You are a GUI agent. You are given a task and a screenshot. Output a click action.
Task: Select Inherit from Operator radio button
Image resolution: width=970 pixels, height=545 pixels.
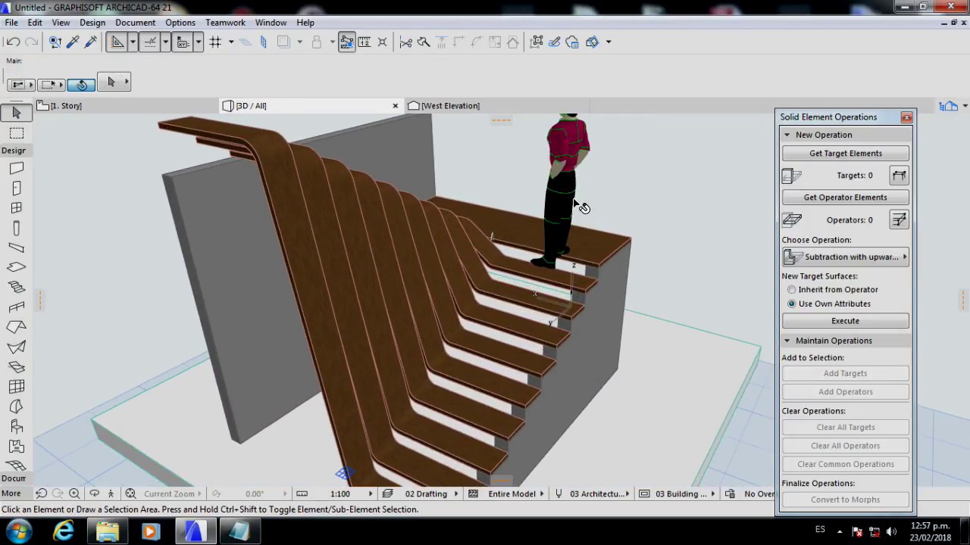point(792,290)
